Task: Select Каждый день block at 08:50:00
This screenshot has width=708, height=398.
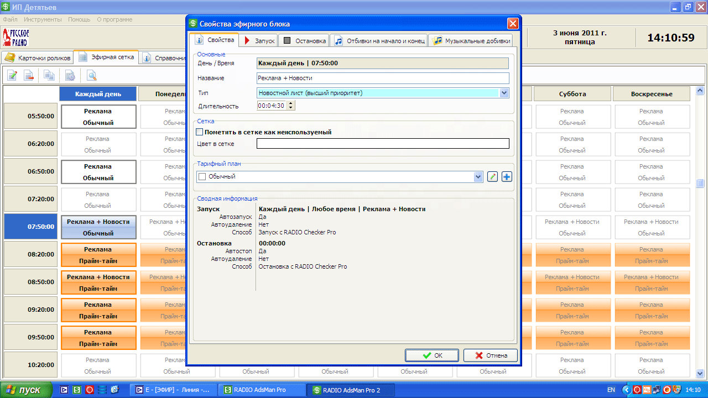Action: click(x=98, y=282)
